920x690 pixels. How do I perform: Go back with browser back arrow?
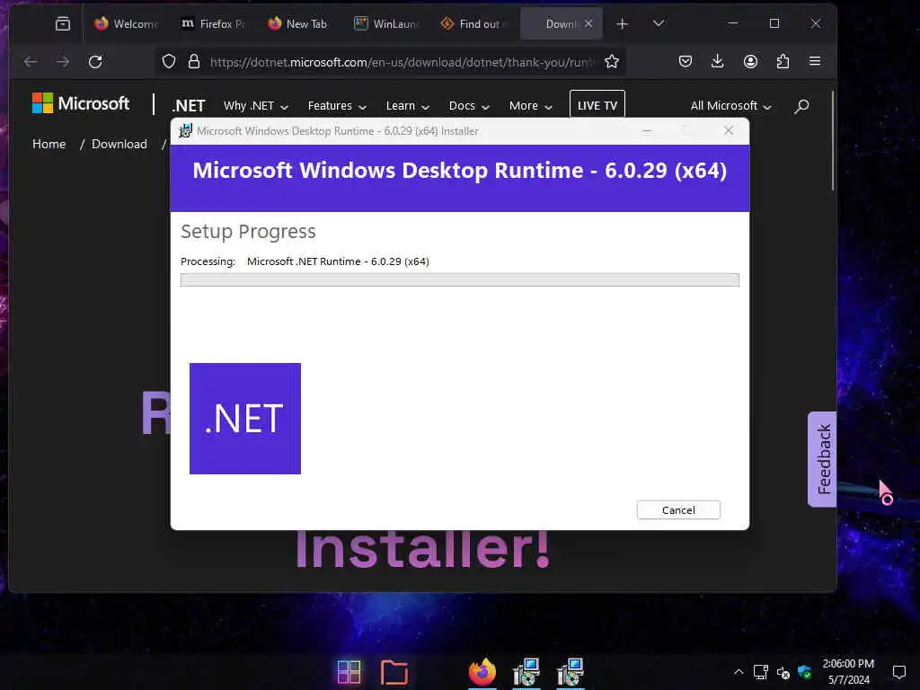(x=31, y=62)
